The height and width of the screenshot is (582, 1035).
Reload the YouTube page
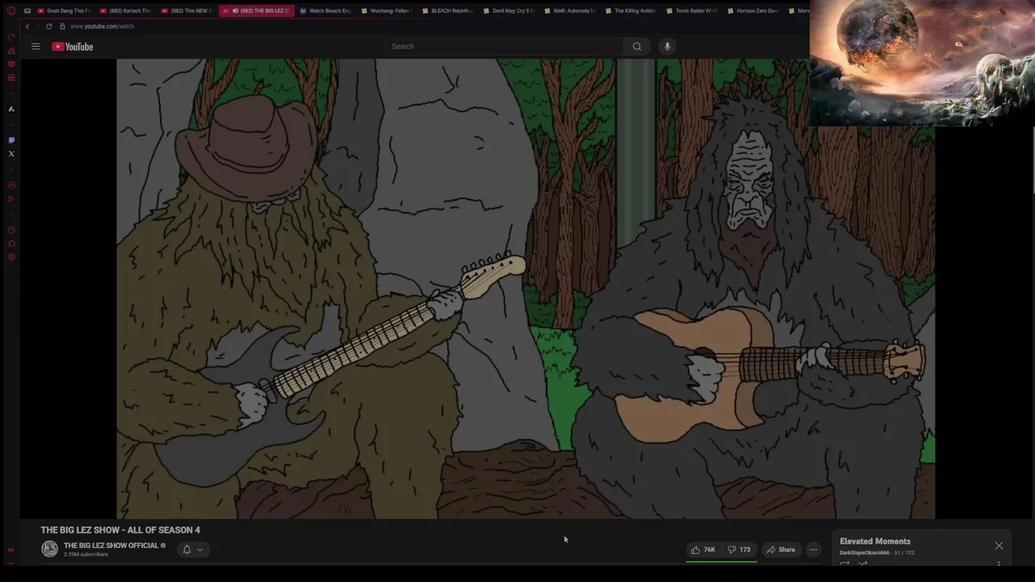49,26
